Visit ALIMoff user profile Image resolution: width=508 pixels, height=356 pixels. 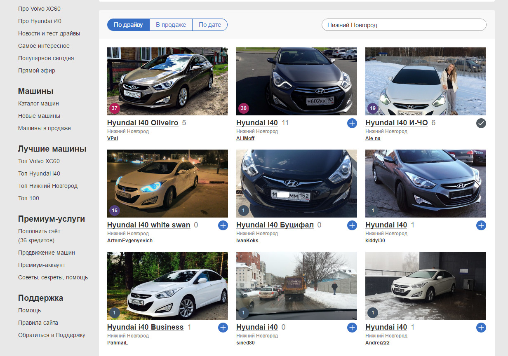tap(245, 138)
